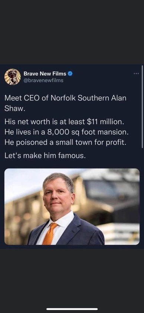Click the fist-and-camera logo in the avatar
The image size is (144, 313).
pos(12,78)
